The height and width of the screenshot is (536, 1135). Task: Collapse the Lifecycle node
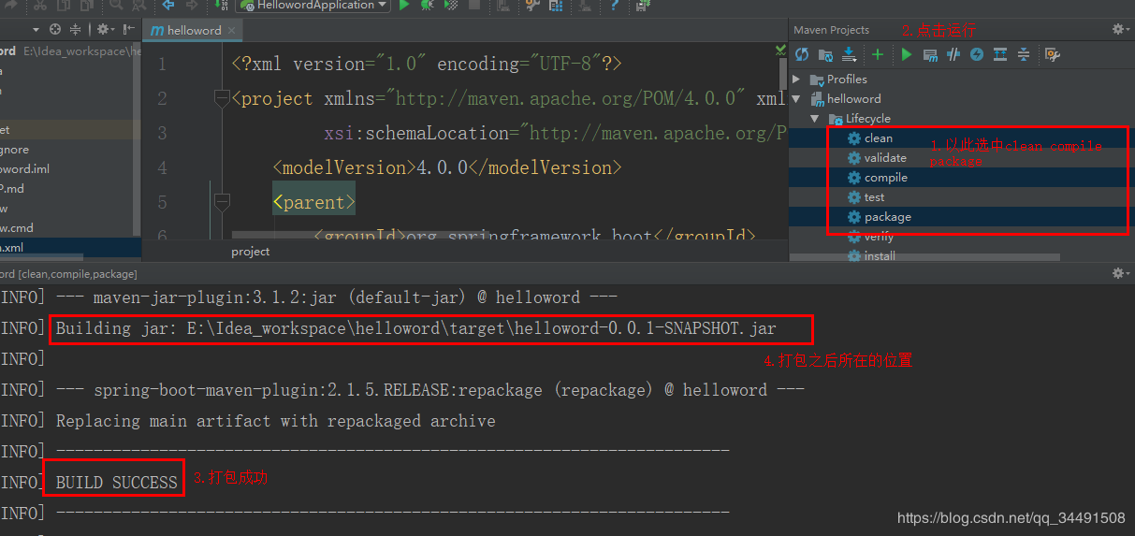tap(815, 119)
